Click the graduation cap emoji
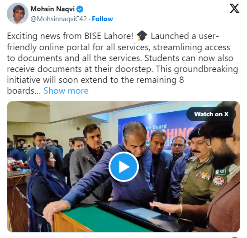247x238 pixels. 142,36
